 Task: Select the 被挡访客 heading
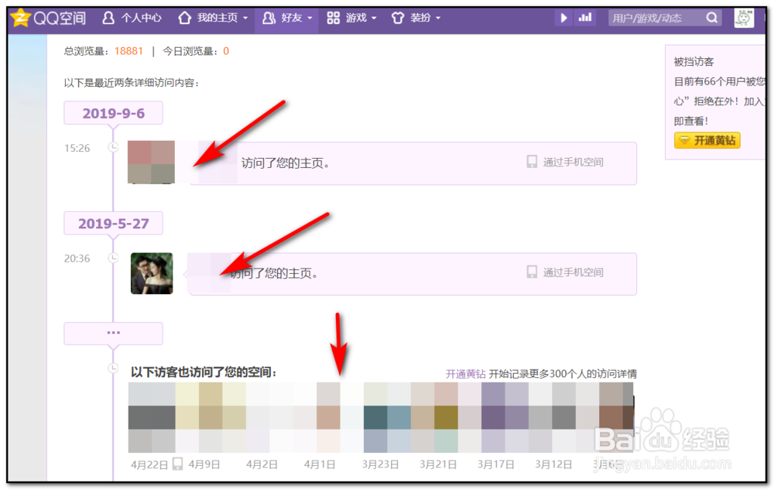point(694,62)
